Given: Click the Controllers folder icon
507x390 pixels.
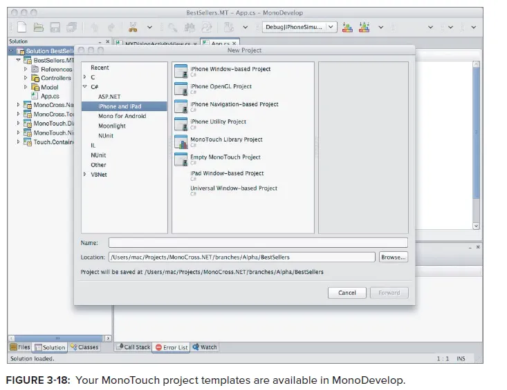Looking at the screenshot, I should [x=35, y=78].
